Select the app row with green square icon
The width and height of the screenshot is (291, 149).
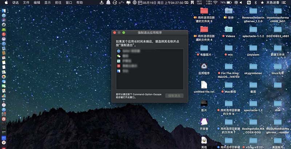tap(150, 61)
